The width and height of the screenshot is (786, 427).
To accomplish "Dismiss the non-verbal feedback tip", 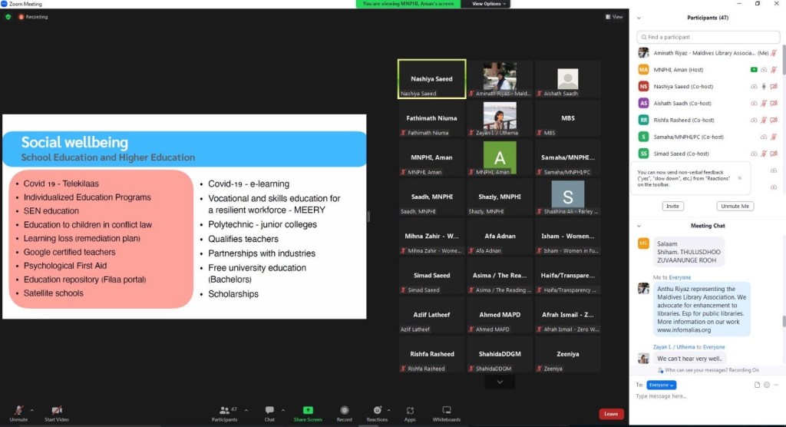I will click(739, 177).
